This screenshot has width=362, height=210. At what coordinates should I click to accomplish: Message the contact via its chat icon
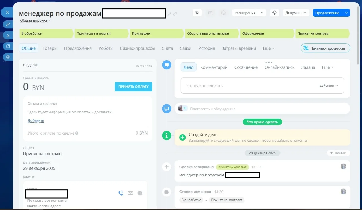click(140, 193)
